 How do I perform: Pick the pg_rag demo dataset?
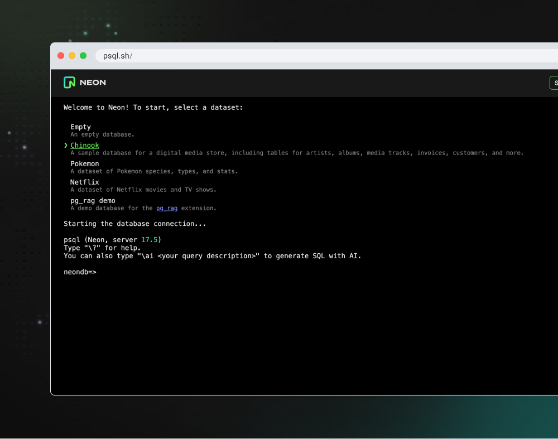click(93, 201)
